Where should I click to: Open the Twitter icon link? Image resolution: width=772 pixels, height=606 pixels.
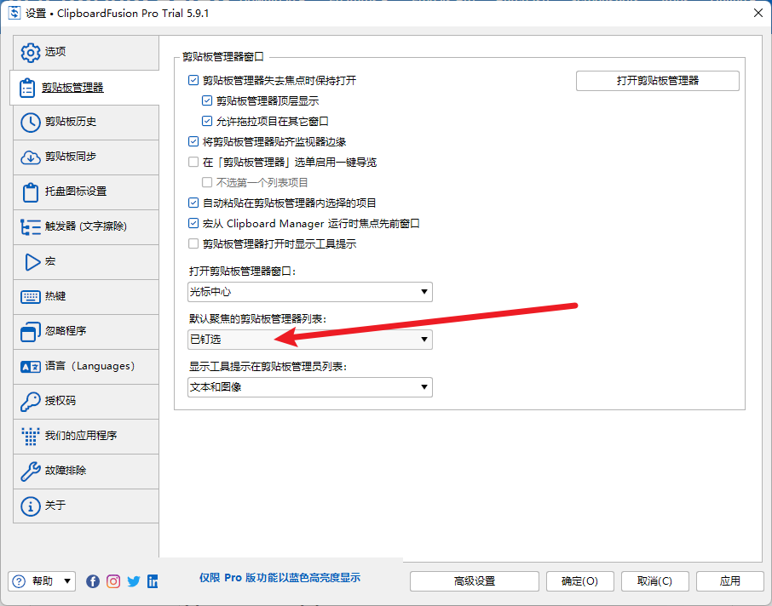point(134,581)
